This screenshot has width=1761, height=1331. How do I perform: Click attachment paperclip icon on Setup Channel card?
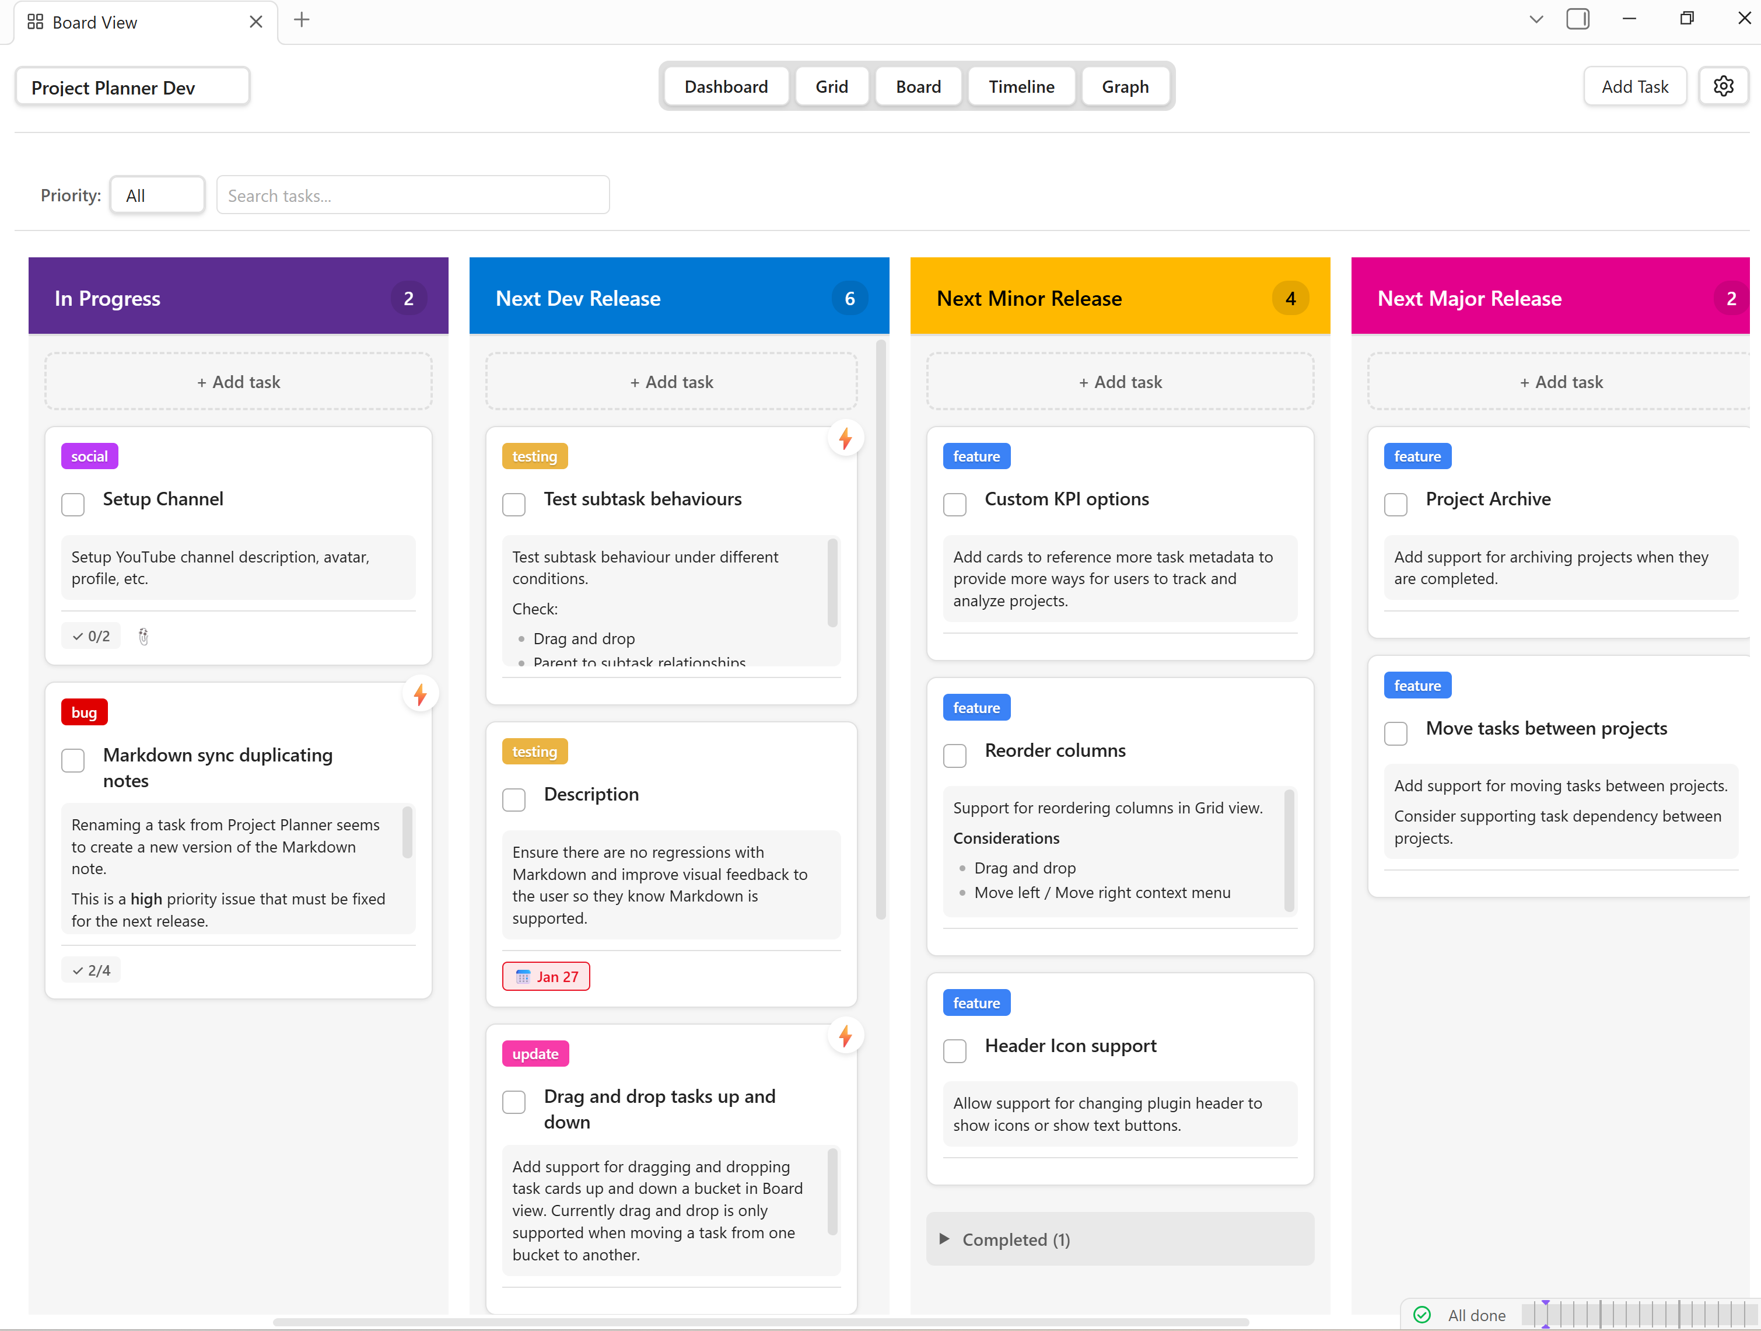(143, 637)
